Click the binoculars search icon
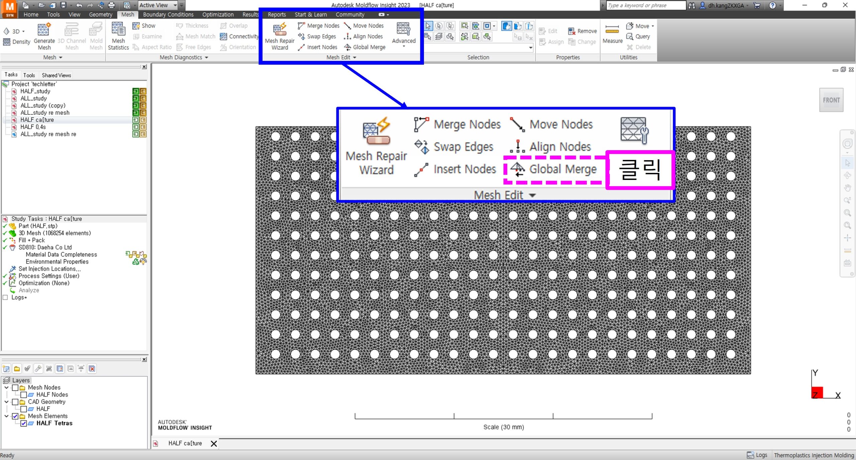856x460 pixels. 692,5
